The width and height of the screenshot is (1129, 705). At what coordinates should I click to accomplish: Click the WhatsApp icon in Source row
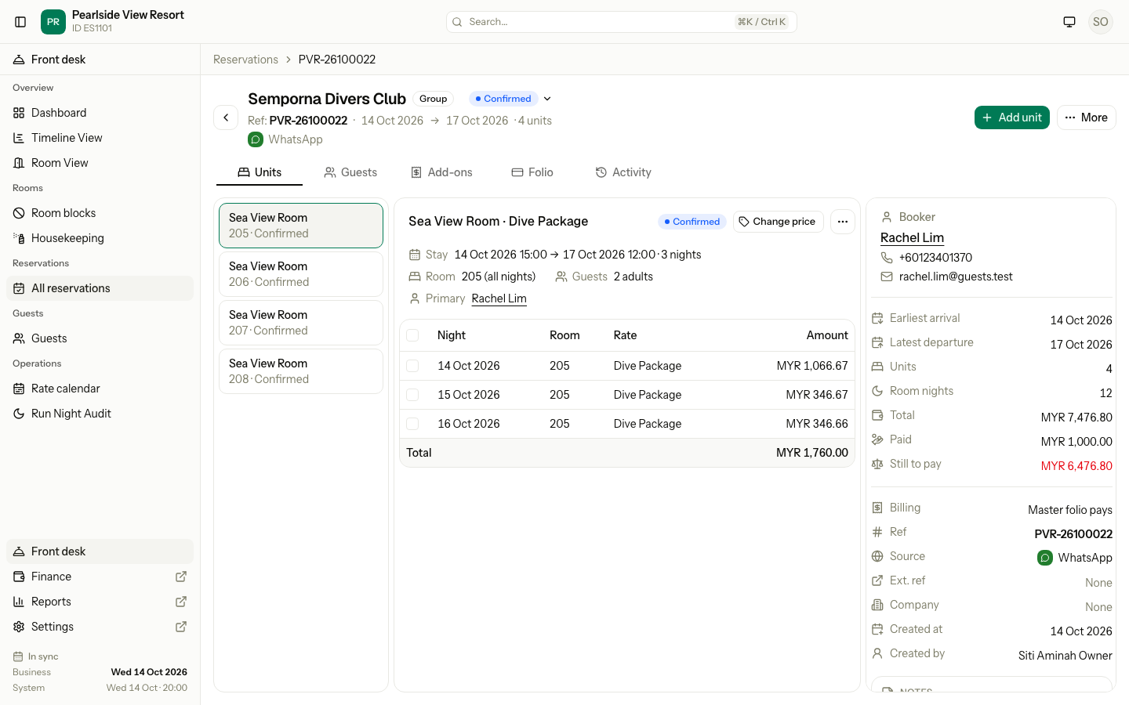tap(1045, 558)
